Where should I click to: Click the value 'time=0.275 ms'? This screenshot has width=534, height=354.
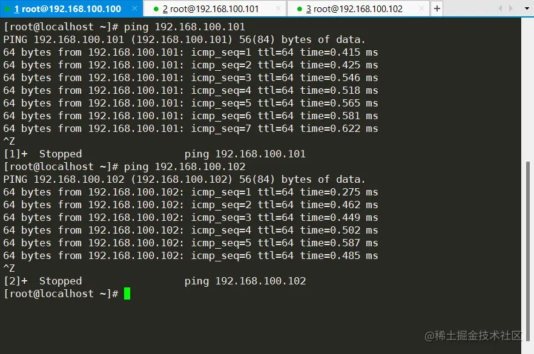point(339,192)
